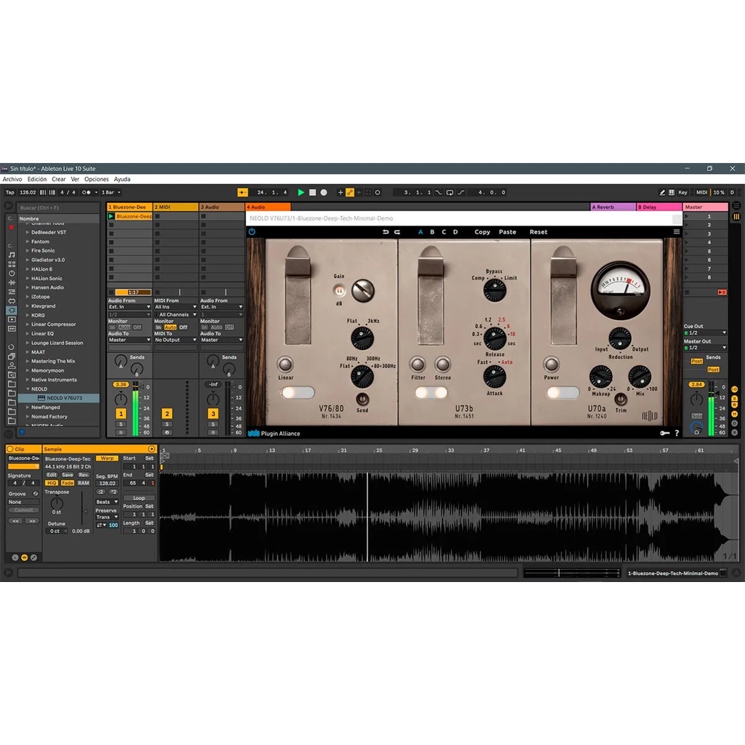Open the Edición menu
Screen dimensions: 745x745
coord(37,179)
